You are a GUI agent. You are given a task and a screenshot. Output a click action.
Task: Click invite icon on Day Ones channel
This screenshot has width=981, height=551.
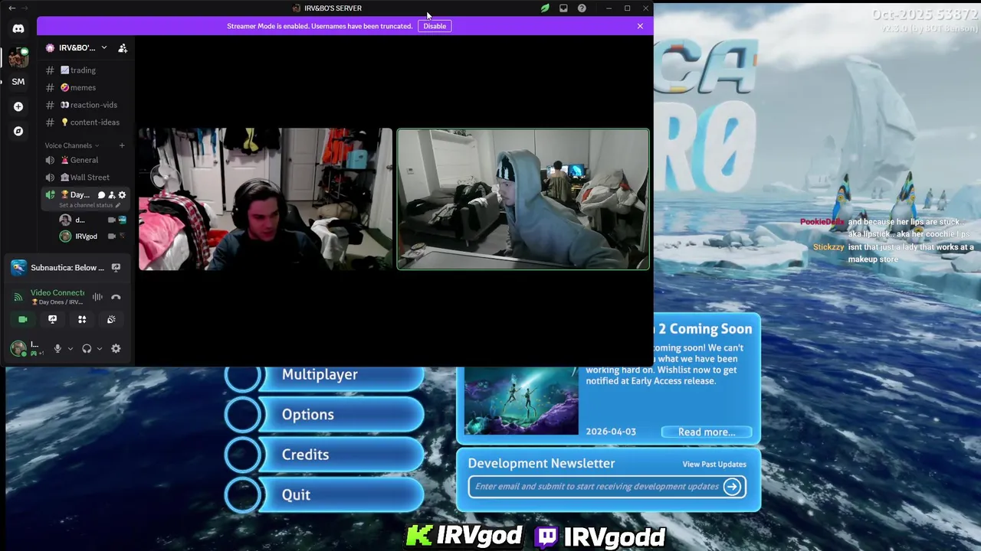[111, 195]
